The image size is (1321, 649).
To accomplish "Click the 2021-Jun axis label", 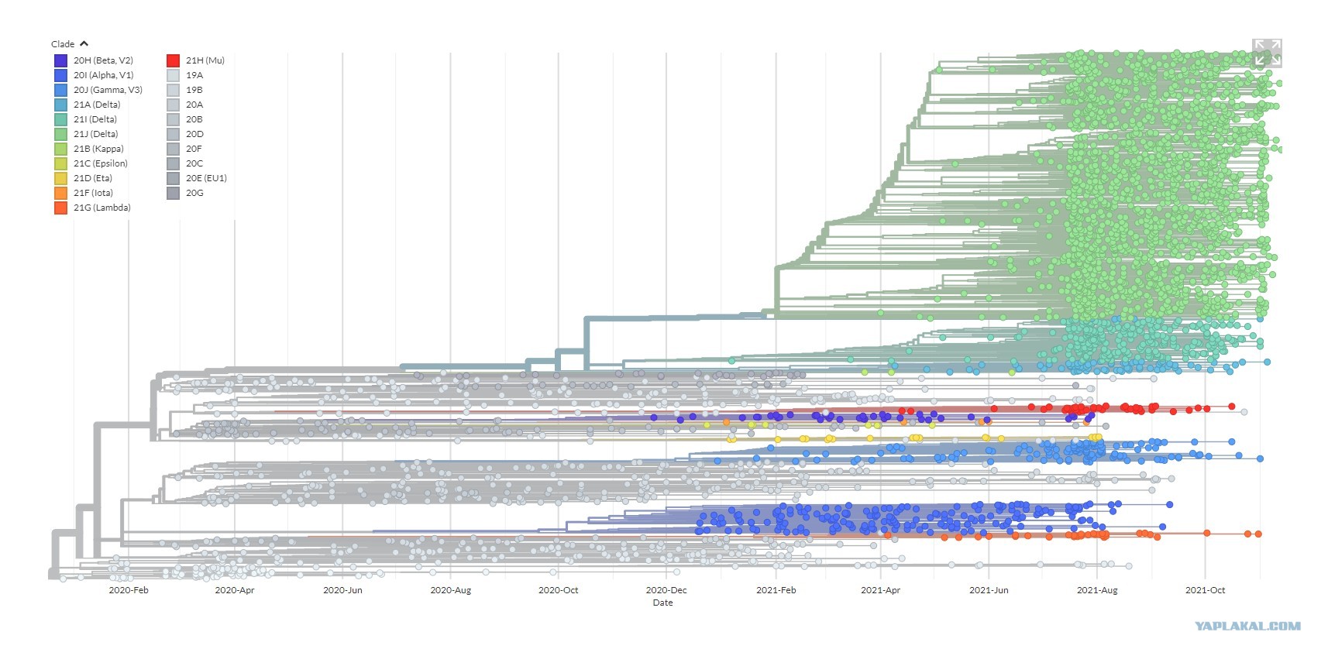I will (x=989, y=590).
